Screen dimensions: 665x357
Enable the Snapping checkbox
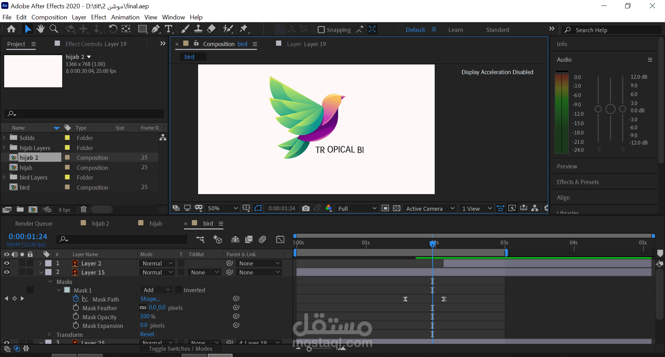(x=321, y=30)
